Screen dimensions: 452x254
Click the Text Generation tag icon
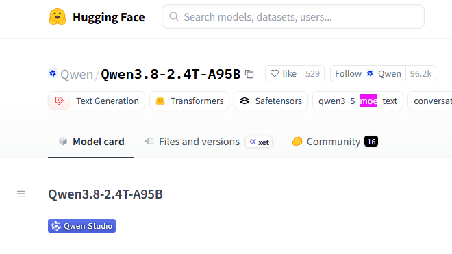point(60,101)
